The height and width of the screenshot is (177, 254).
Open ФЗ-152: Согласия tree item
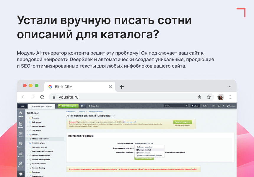39,164
